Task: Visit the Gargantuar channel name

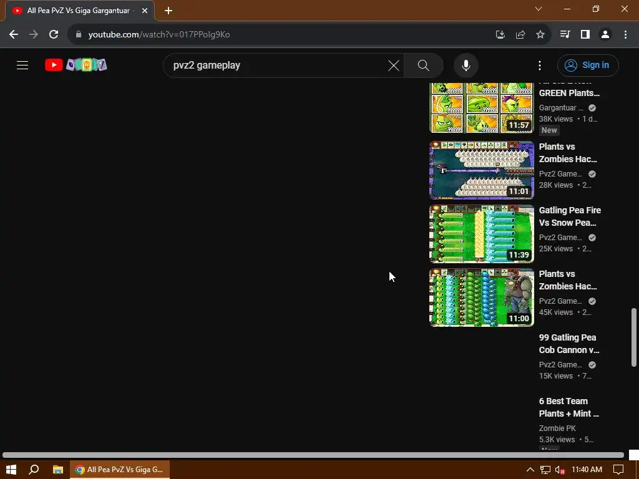Action: pos(561,108)
